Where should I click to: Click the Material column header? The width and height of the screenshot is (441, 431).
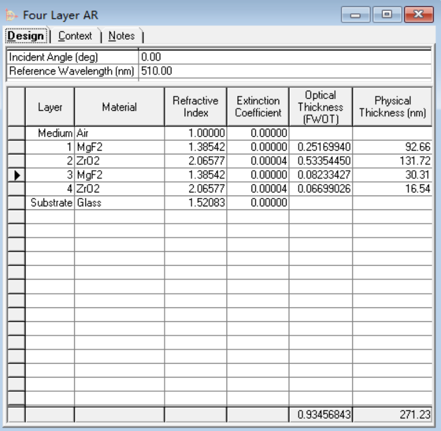(x=119, y=107)
